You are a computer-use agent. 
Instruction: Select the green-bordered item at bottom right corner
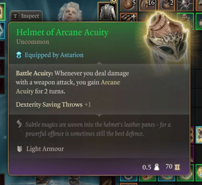(x=199, y=173)
